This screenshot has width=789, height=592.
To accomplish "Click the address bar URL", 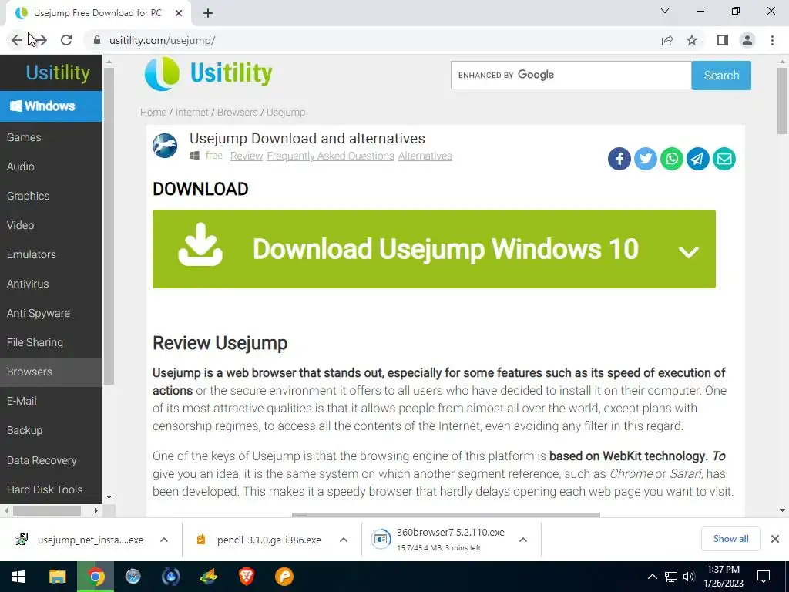I will pyautogui.click(x=162, y=40).
